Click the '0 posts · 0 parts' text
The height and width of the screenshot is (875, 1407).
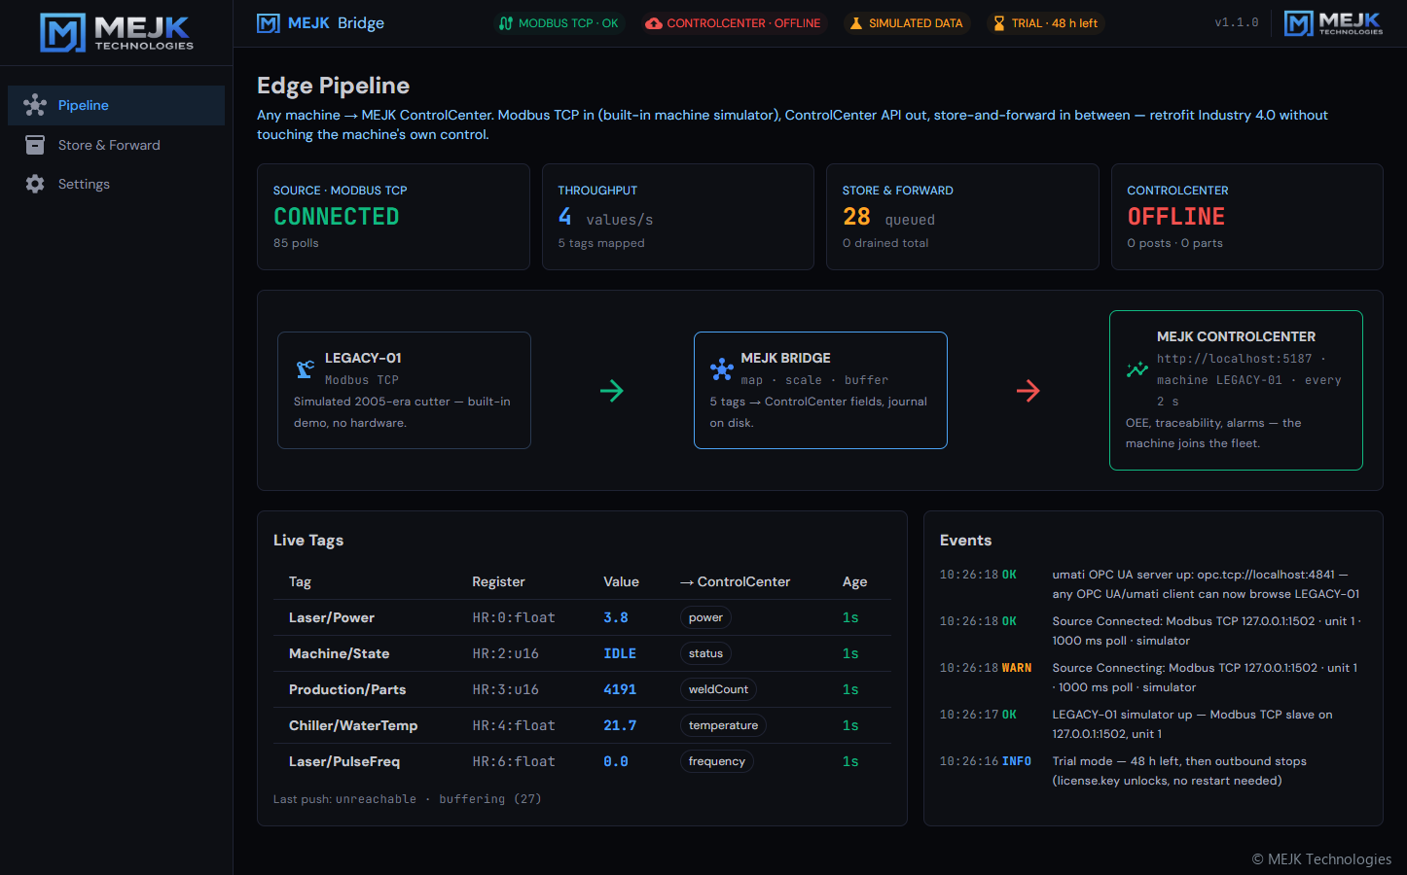(x=1174, y=243)
